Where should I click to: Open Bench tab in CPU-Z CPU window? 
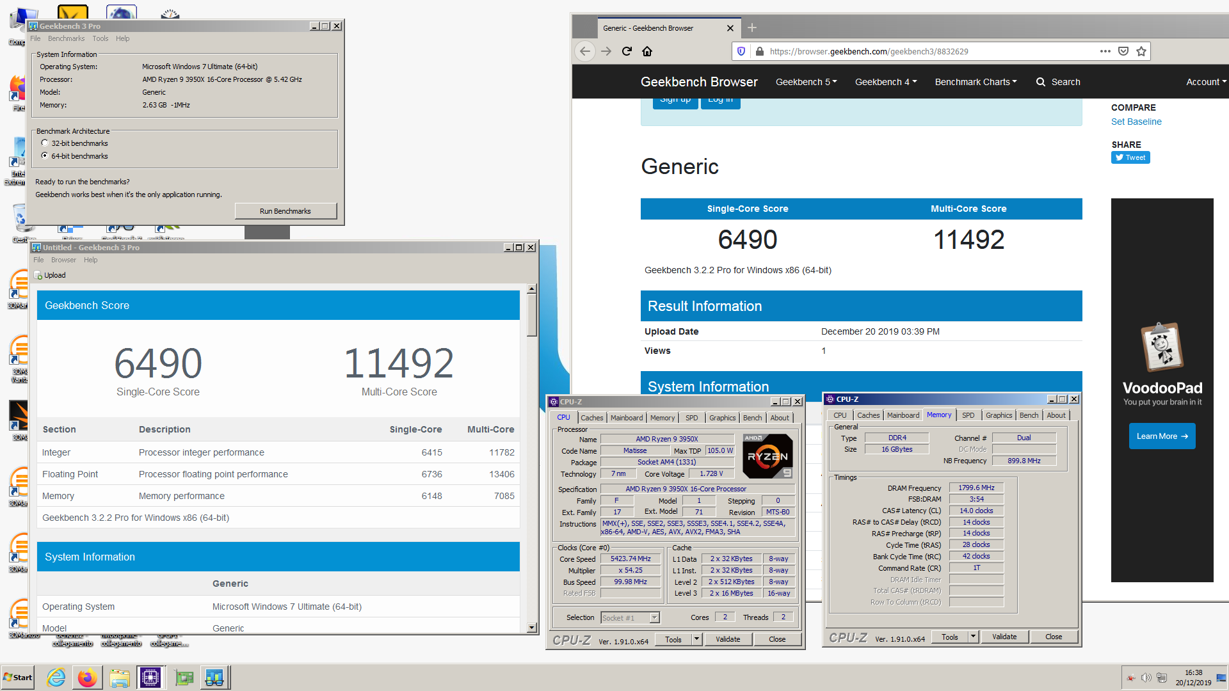point(752,418)
